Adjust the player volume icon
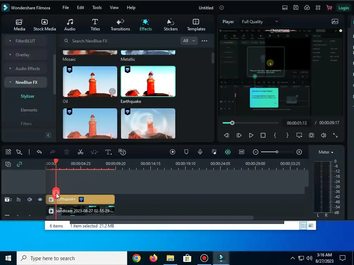 pos(323,135)
